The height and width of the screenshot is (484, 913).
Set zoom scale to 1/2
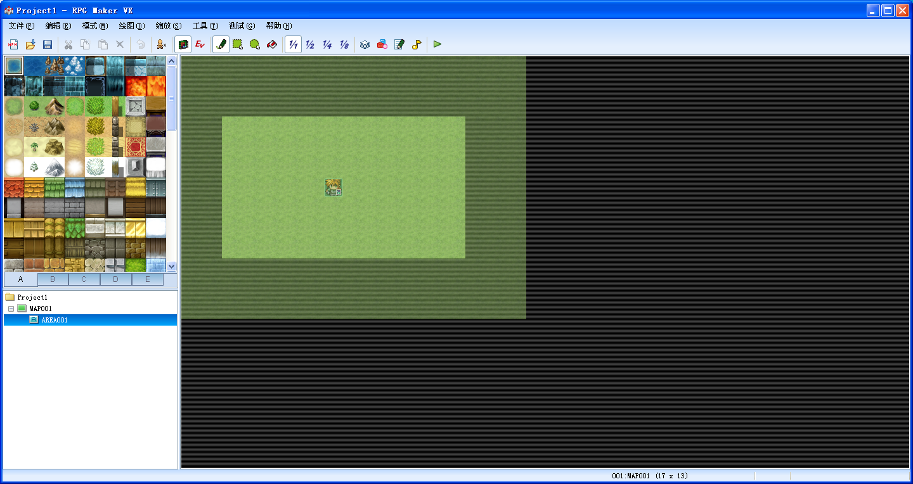(310, 44)
